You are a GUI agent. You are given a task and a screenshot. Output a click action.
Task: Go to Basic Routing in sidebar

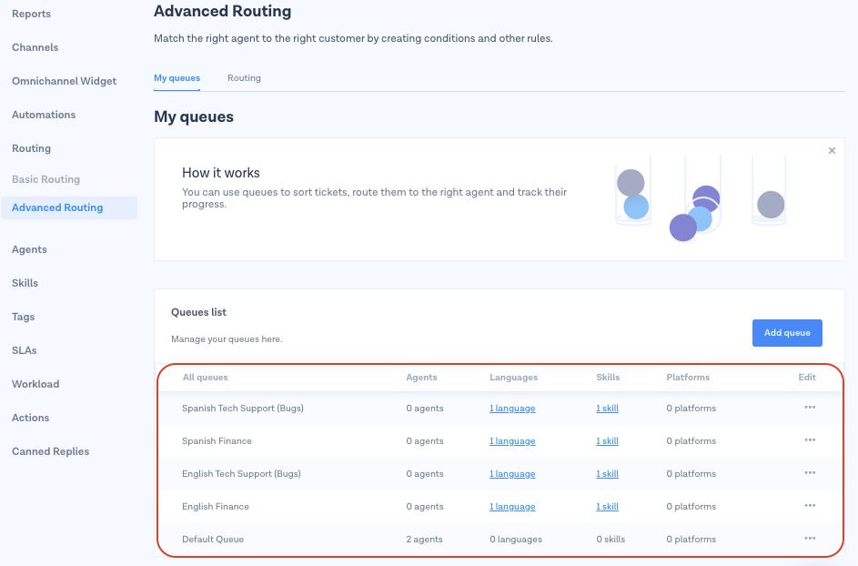(46, 179)
